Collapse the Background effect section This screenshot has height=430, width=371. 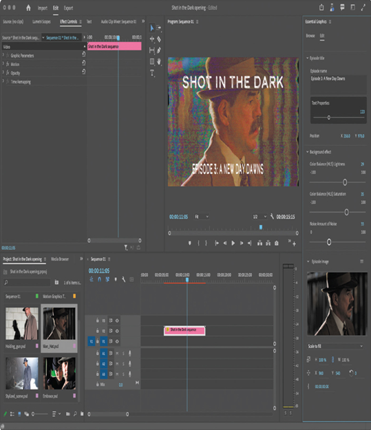308,152
